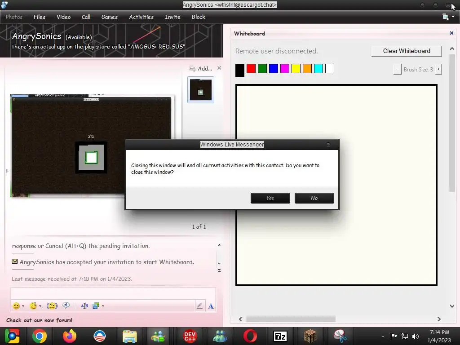This screenshot has height=345, width=460.
Task: Choose the white color swatch
Action: [329, 69]
